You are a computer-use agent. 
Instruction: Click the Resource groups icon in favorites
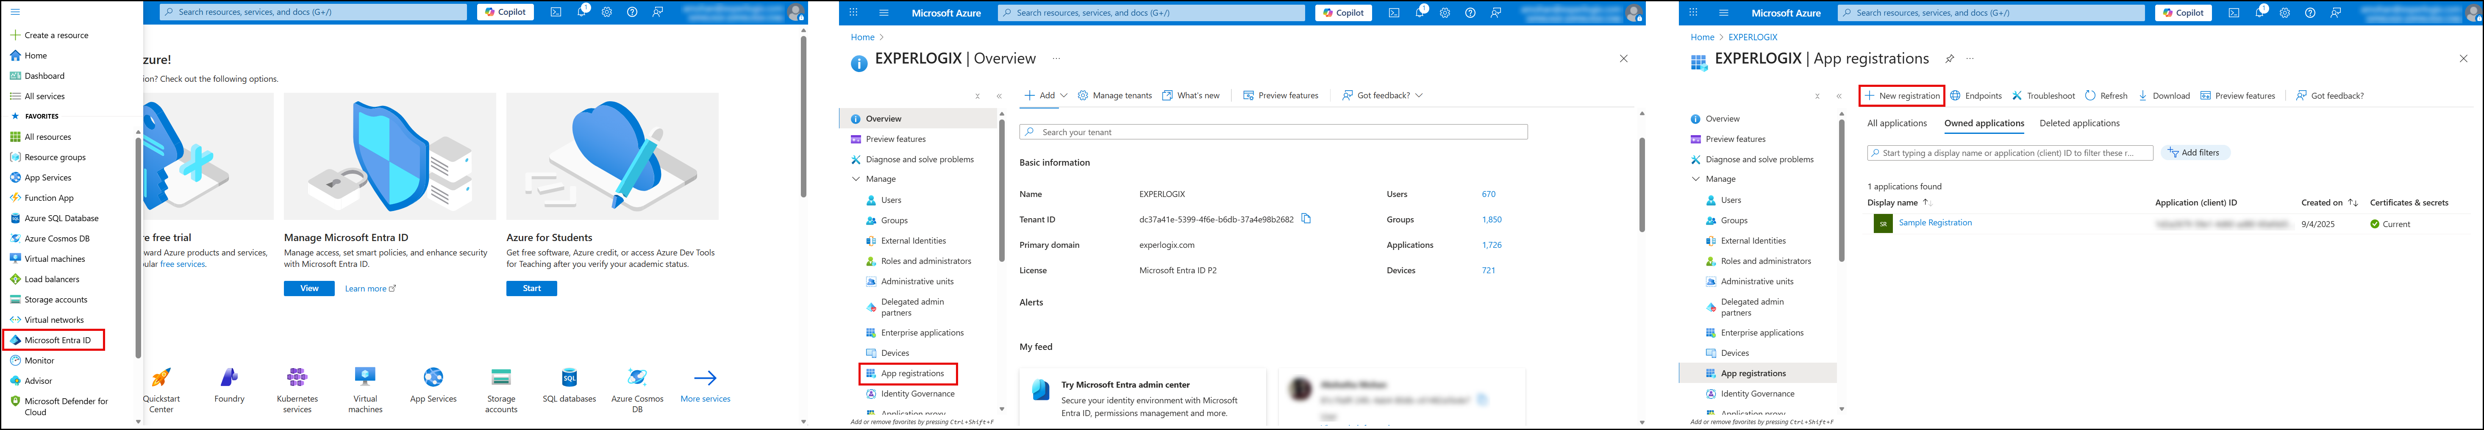pos(14,157)
